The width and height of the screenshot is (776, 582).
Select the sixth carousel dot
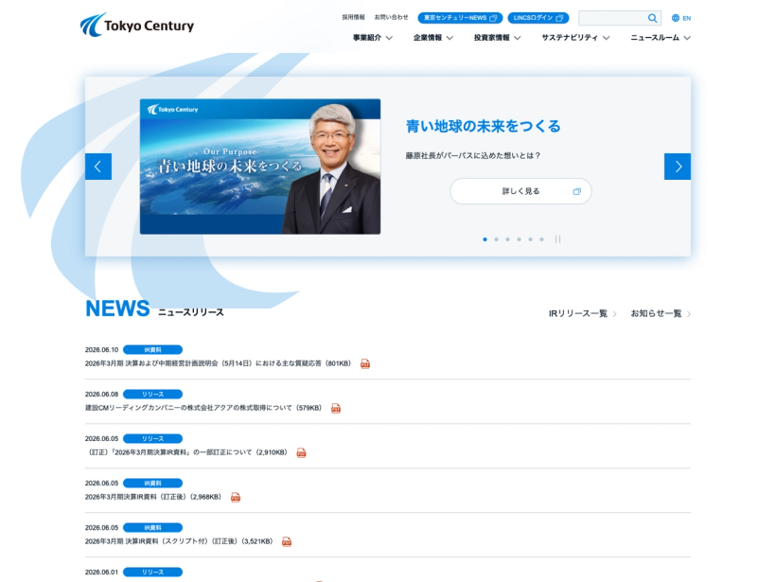point(542,239)
